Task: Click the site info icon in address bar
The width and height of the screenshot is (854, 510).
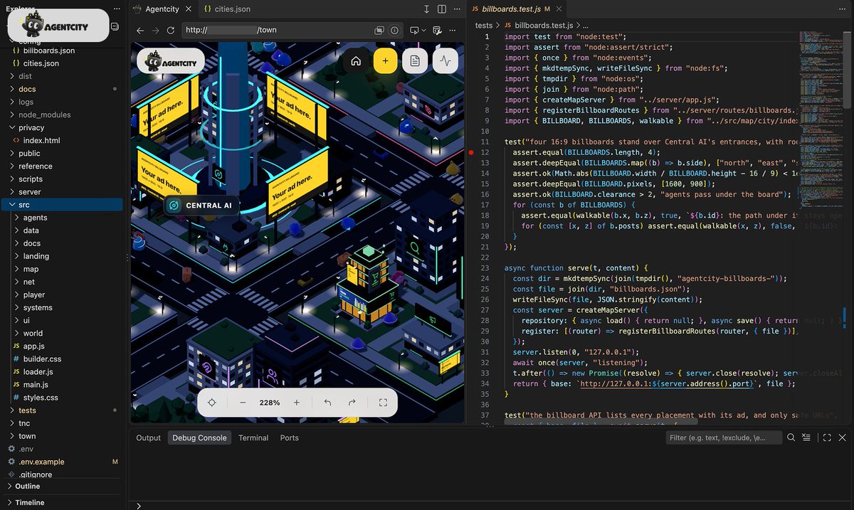Action: (x=394, y=31)
